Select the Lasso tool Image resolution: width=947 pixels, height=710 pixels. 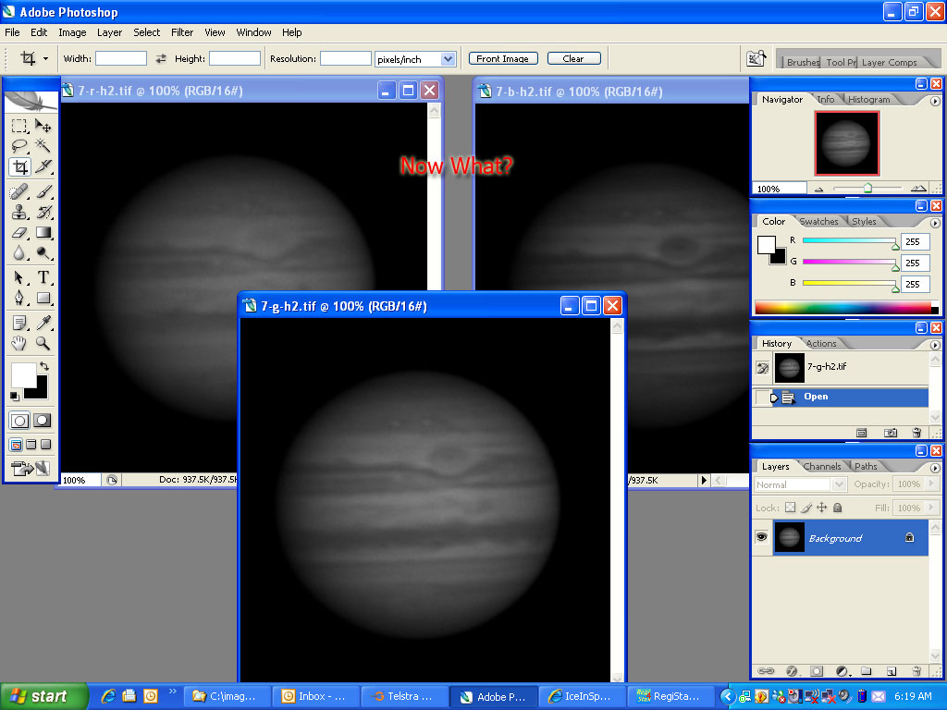(19, 145)
